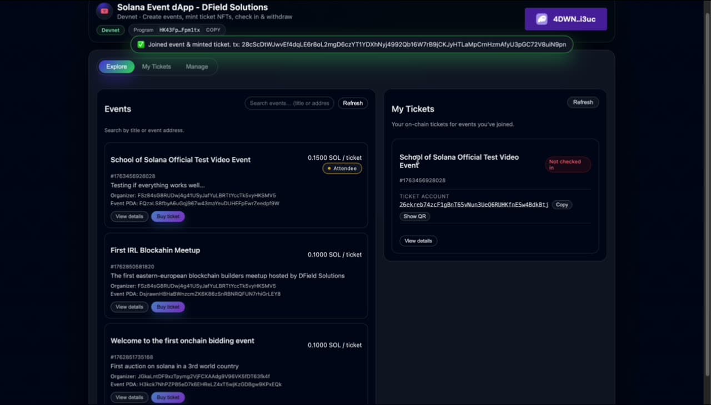
Task: Copy the program address HK43Fp…Fpm1tx
Action: pyautogui.click(x=213, y=30)
